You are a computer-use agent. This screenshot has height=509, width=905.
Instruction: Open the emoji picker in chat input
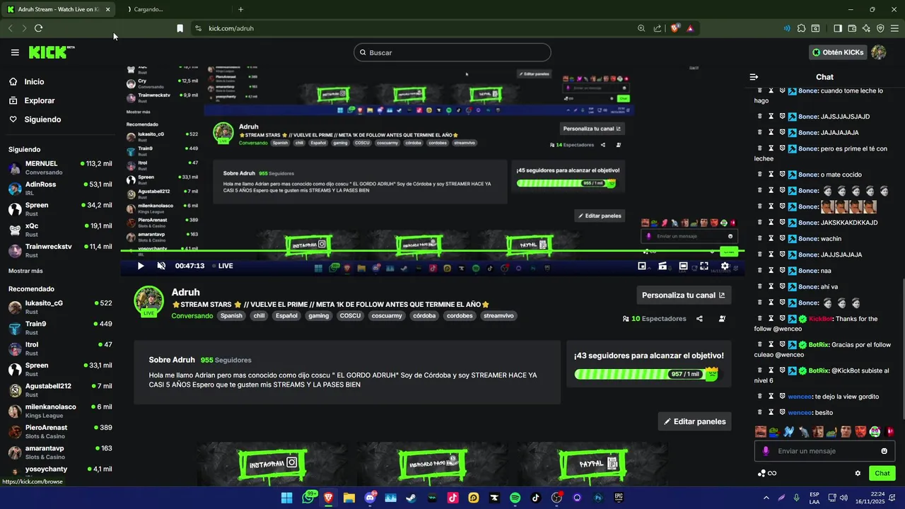884,451
